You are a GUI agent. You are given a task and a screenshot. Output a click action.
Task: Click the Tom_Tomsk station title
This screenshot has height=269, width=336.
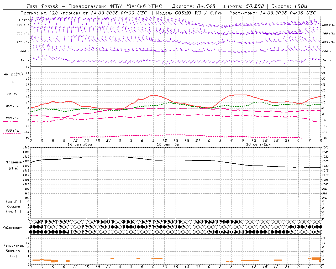click(x=42, y=6)
